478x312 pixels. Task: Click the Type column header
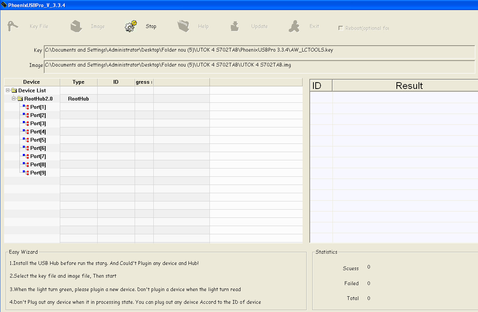79,82
